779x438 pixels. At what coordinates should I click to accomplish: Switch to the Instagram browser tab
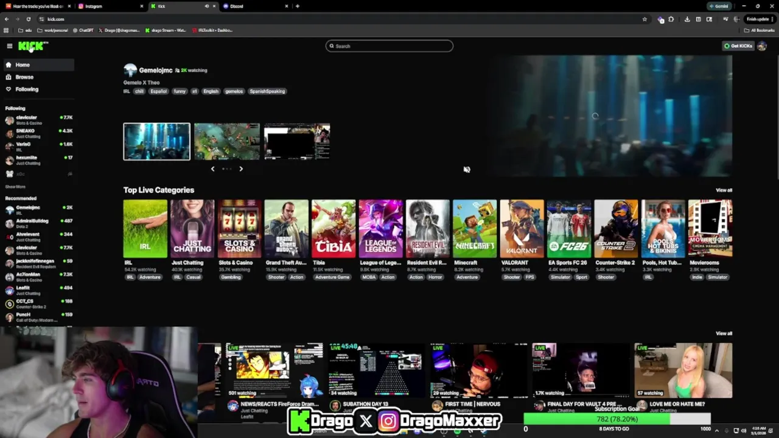coord(110,6)
